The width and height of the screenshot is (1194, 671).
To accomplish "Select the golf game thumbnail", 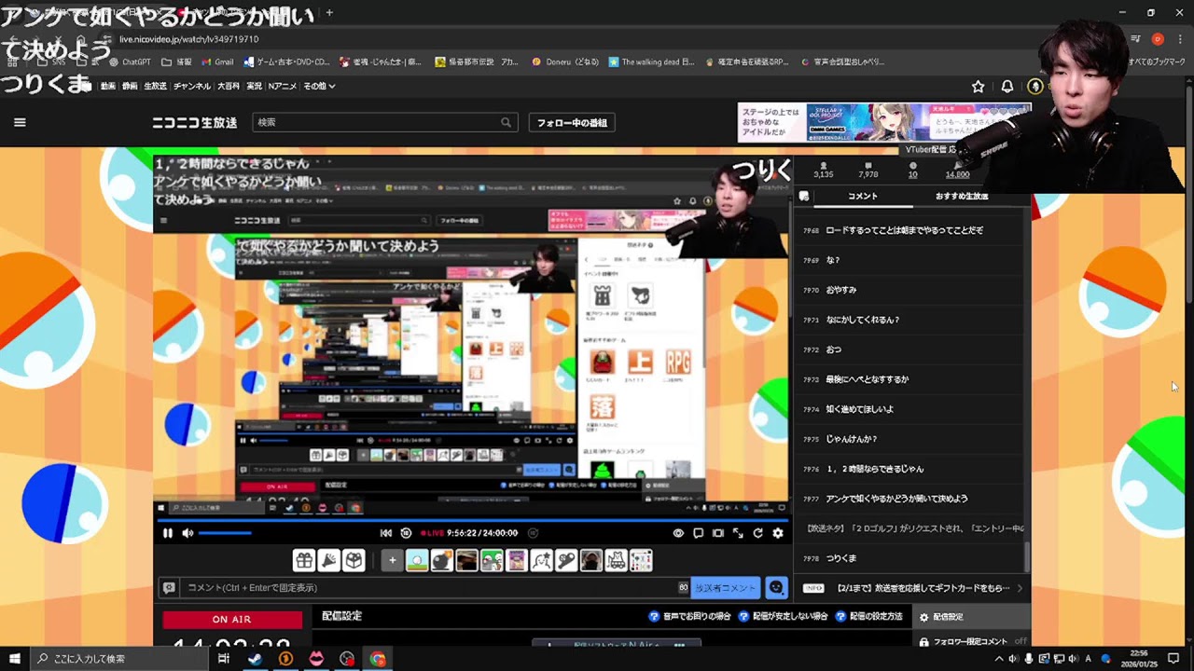I will coord(417,560).
